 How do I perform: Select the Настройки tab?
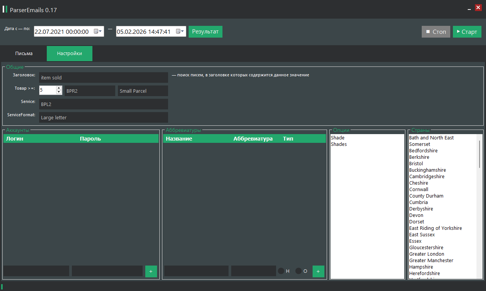click(70, 54)
